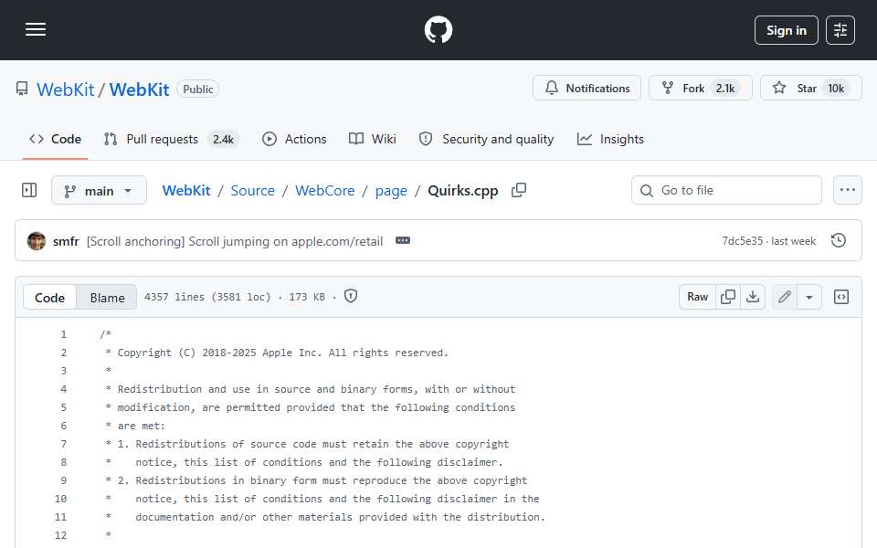Open the Raw file view
The width and height of the screenshot is (877, 548).
coord(697,297)
